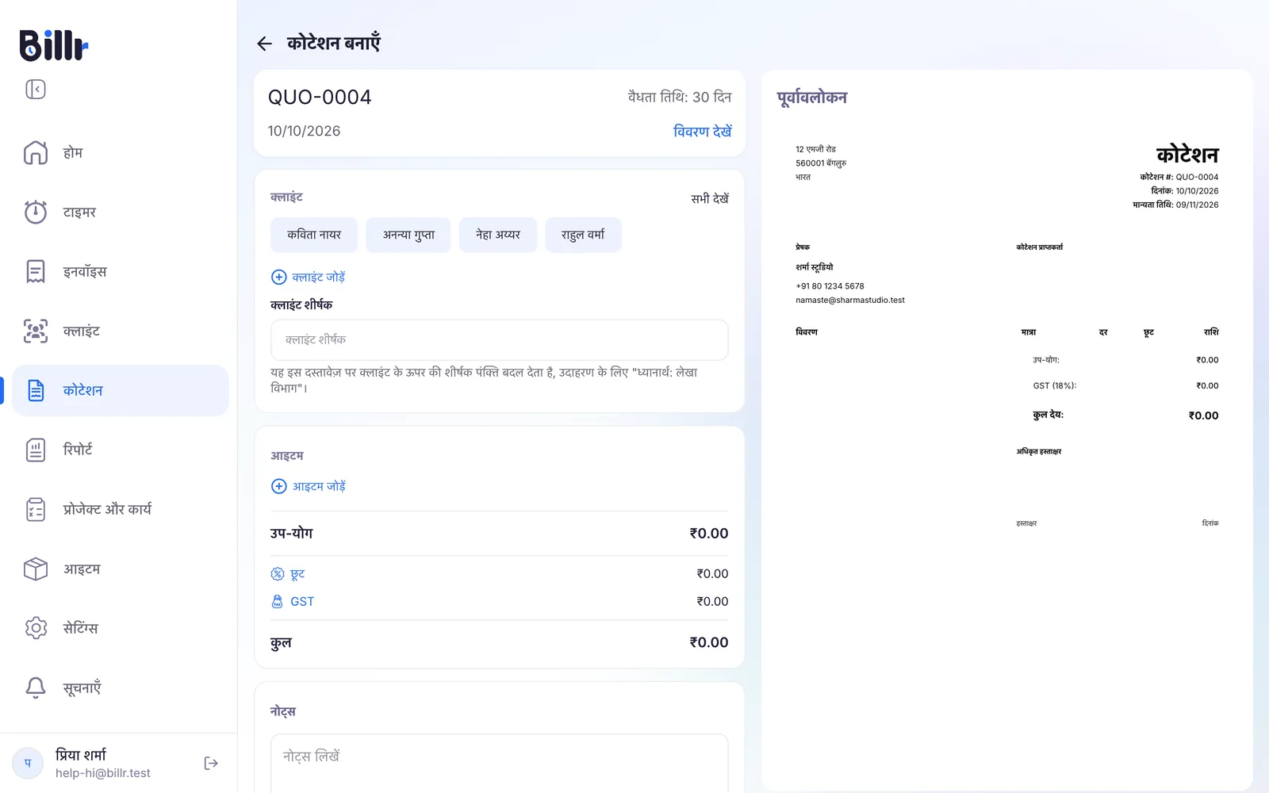Click the help-hi@billr.test email text

click(103, 773)
